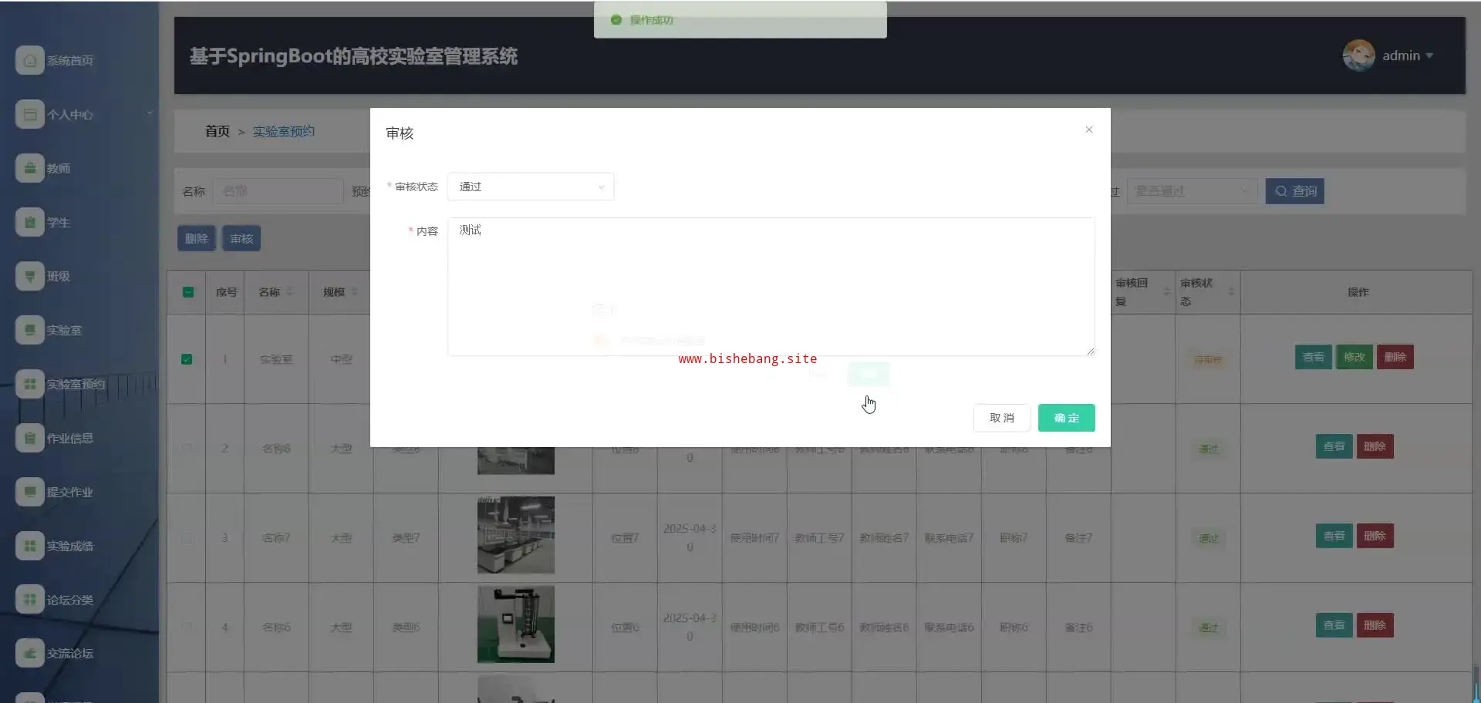Click 实验室预约 in the breadcrumb
Image resolution: width=1481 pixels, height=703 pixels.
tap(284, 131)
